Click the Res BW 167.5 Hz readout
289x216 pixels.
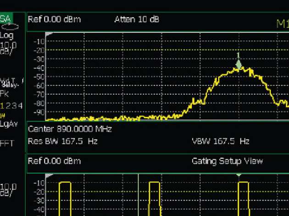click(63, 142)
